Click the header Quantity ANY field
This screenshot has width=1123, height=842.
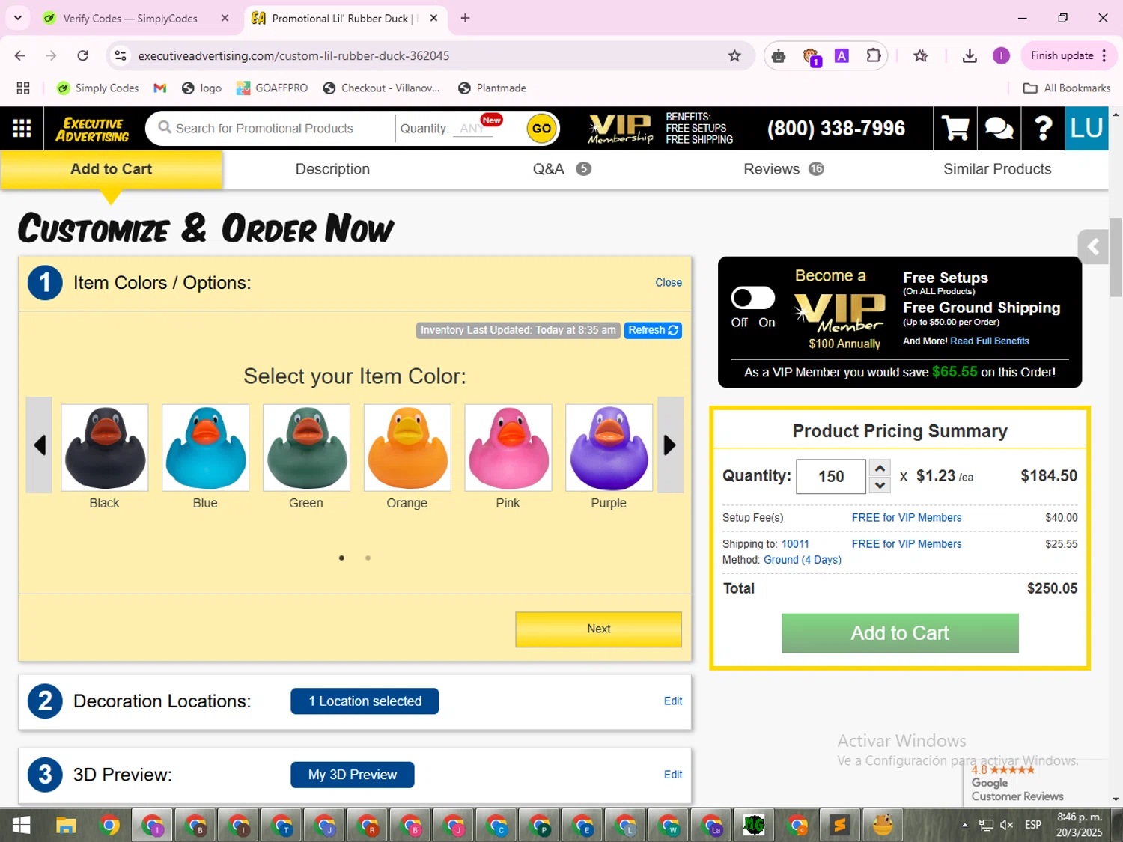pyautogui.click(x=473, y=129)
